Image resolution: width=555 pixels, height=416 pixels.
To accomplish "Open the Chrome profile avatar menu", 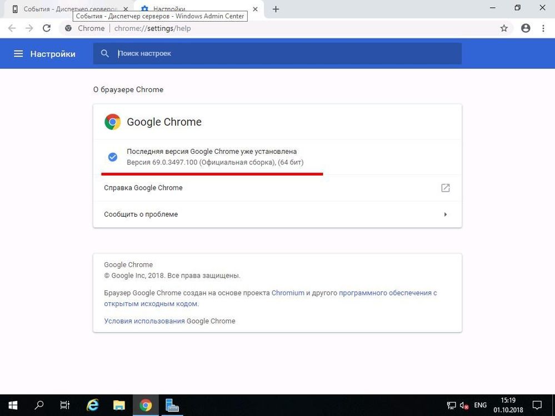I will pyautogui.click(x=526, y=28).
